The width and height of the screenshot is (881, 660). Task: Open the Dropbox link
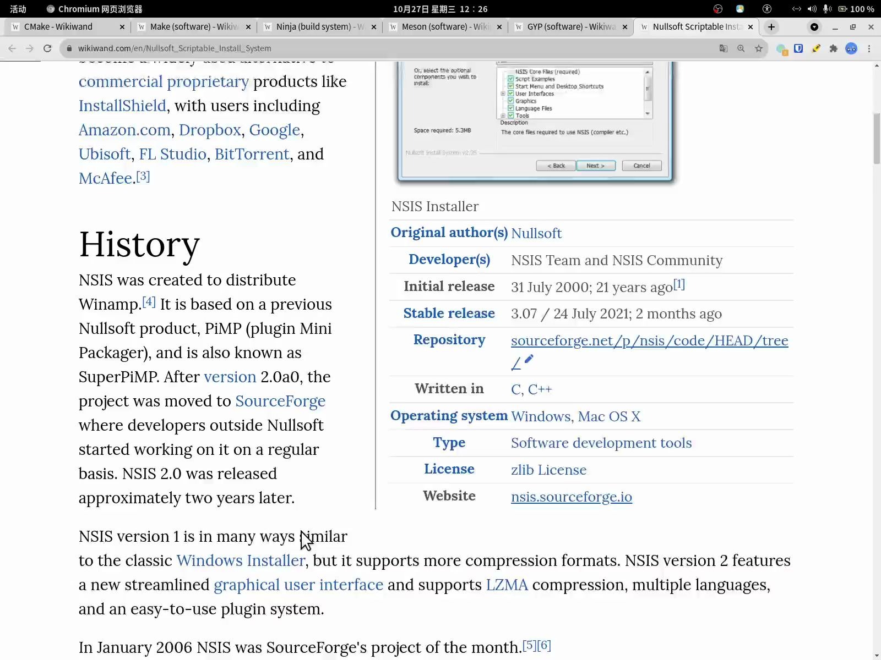(x=210, y=130)
